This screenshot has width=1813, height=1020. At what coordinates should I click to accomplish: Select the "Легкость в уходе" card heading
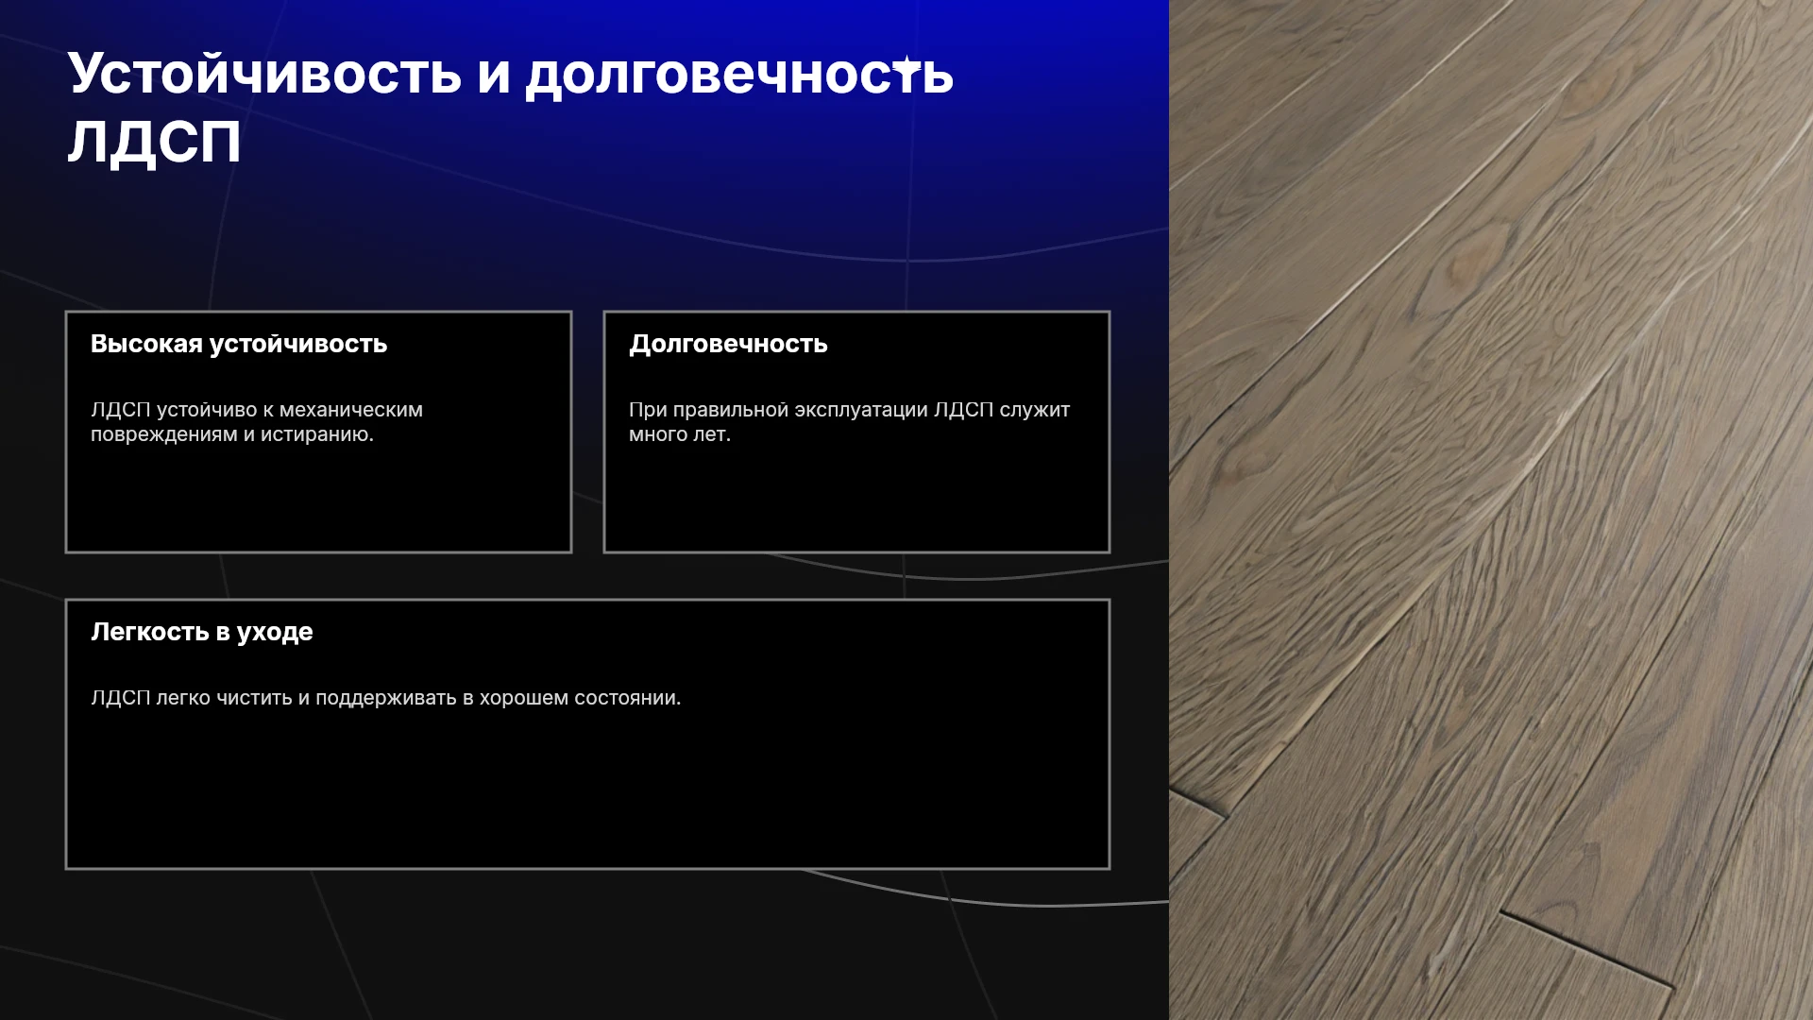point(202,632)
